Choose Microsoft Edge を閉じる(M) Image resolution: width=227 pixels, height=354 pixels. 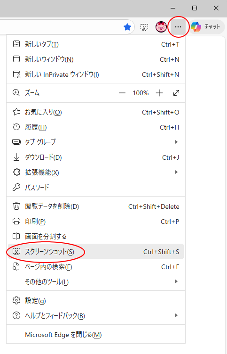coord(96,335)
